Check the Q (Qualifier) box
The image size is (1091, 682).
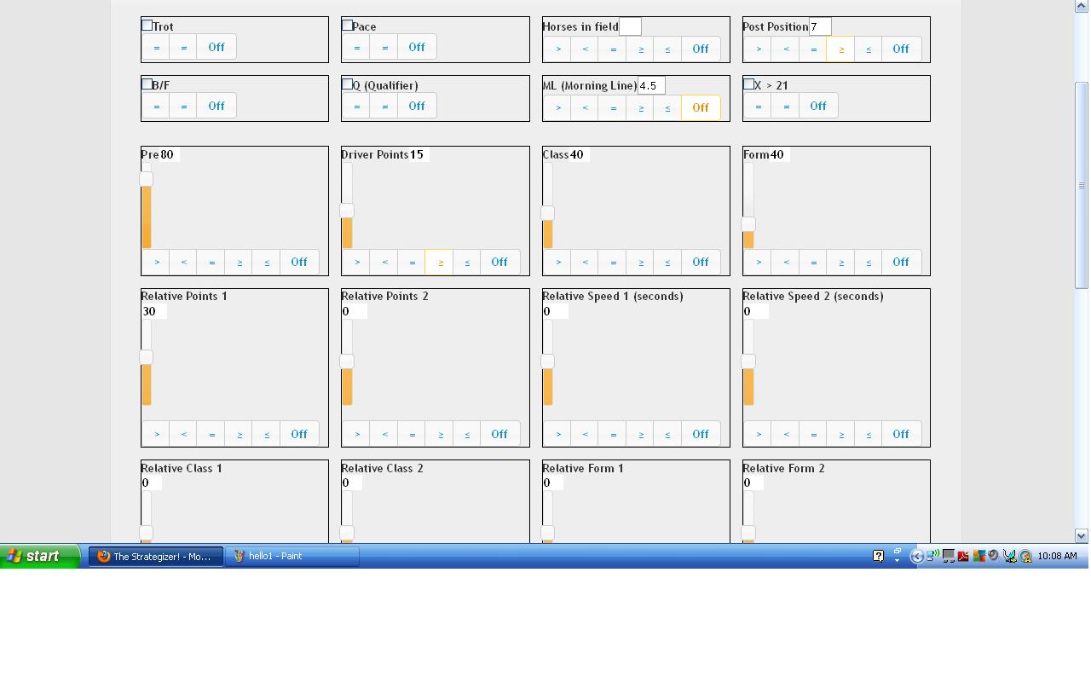coord(347,84)
